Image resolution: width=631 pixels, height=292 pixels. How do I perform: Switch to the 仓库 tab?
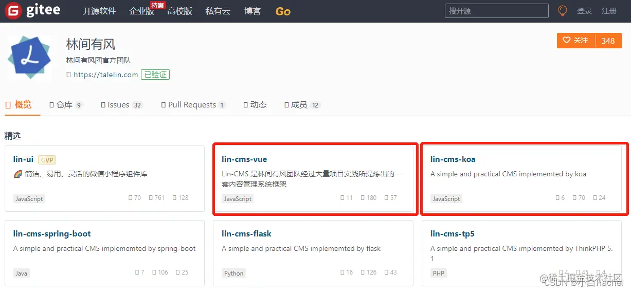(66, 105)
